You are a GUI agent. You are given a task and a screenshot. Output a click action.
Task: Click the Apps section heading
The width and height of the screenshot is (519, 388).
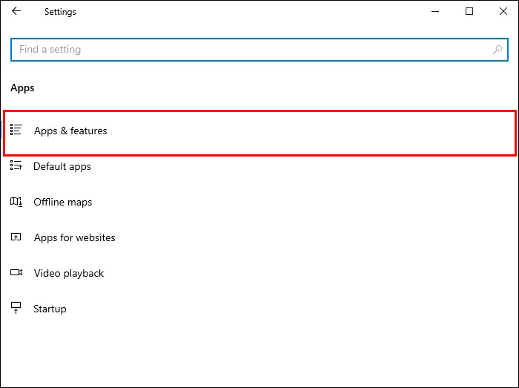pos(22,88)
